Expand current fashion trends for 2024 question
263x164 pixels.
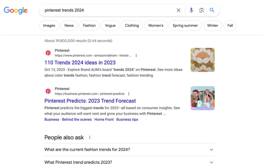211,150
